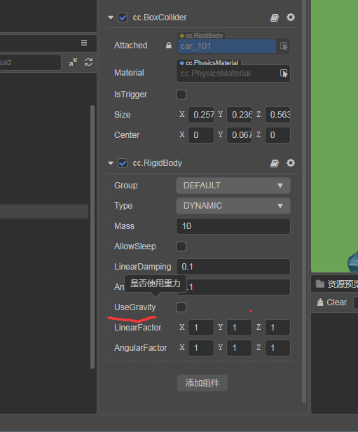Open the Type DYNAMIC dropdown
The height and width of the screenshot is (432, 358).
(233, 206)
